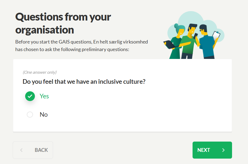248x164 pixels.
Task: Click the left chevron arrow inside BACK
Action: (x=21, y=150)
